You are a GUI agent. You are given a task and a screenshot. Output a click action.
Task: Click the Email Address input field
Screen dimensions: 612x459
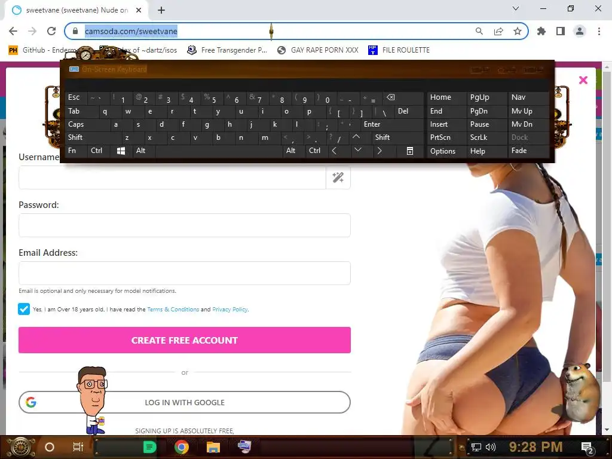pyautogui.click(x=185, y=273)
